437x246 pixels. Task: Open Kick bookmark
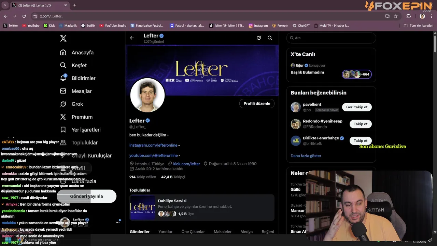(x=49, y=26)
